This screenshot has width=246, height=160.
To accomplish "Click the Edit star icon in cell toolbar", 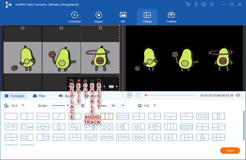I will [x=79, y=81].
